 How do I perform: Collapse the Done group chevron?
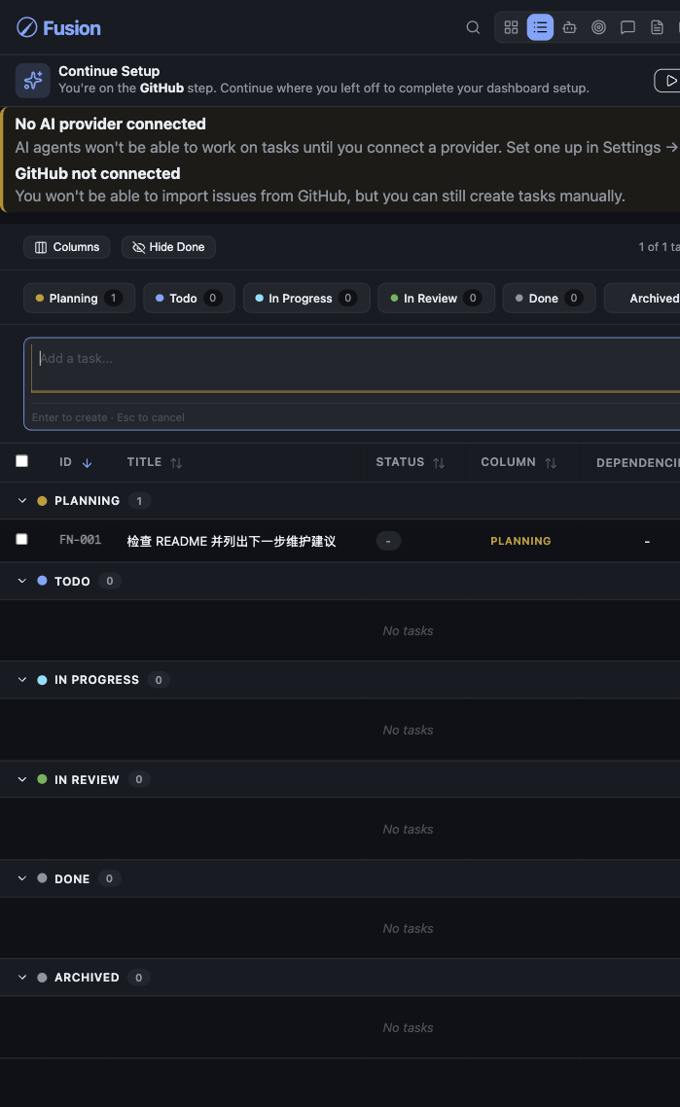pyautogui.click(x=22, y=878)
